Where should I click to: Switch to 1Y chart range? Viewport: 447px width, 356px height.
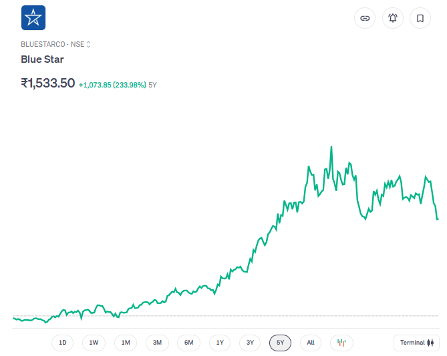coord(220,343)
